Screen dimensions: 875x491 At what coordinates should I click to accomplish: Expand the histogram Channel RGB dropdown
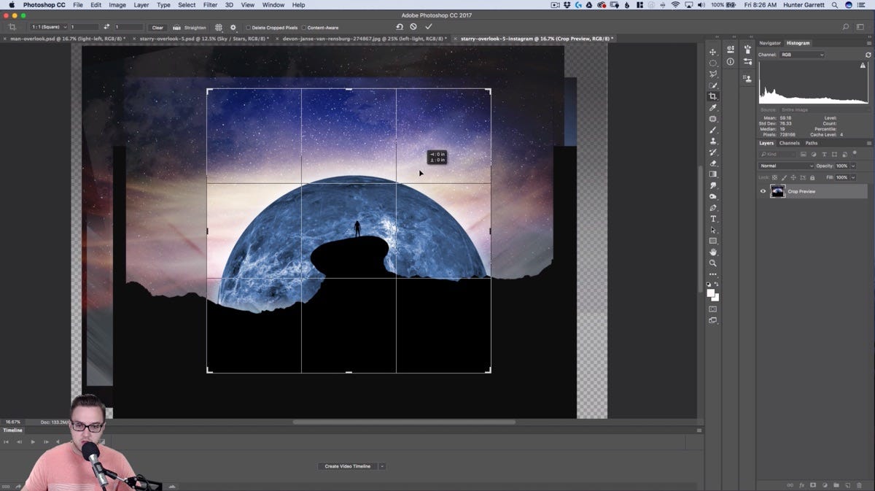click(x=802, y=55)
